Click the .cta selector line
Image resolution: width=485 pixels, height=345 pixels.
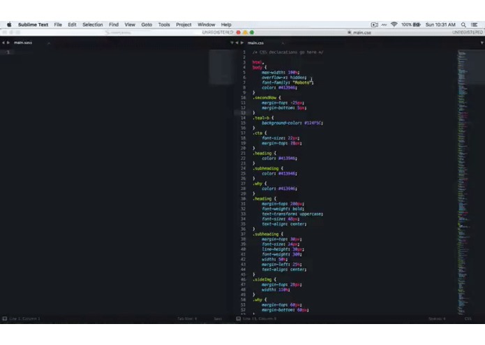coord(260,133)
